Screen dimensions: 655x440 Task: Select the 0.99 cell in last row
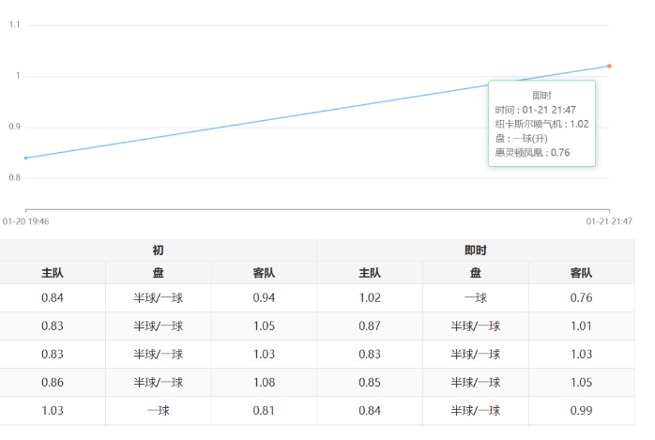(x=581, y=411)
